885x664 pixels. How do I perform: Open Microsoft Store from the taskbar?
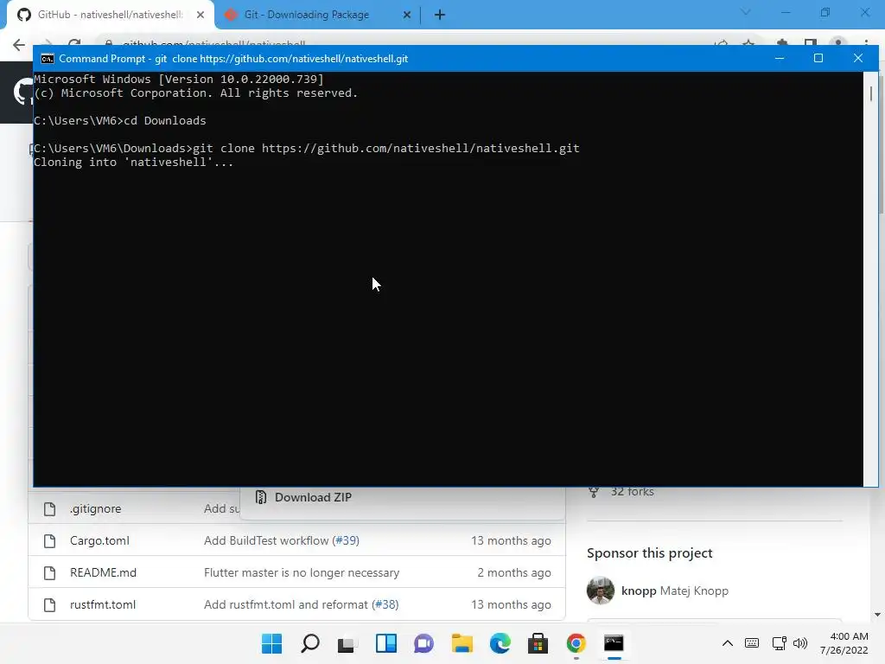[538, 643]
